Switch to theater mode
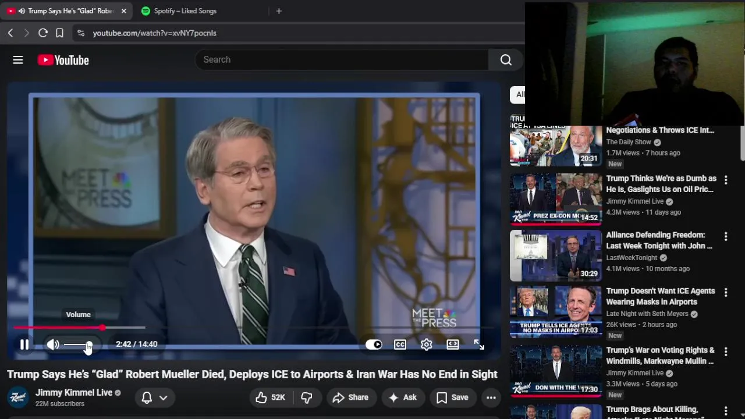The width and height of the screenshot is (745, 419). [x=453, y=345]
